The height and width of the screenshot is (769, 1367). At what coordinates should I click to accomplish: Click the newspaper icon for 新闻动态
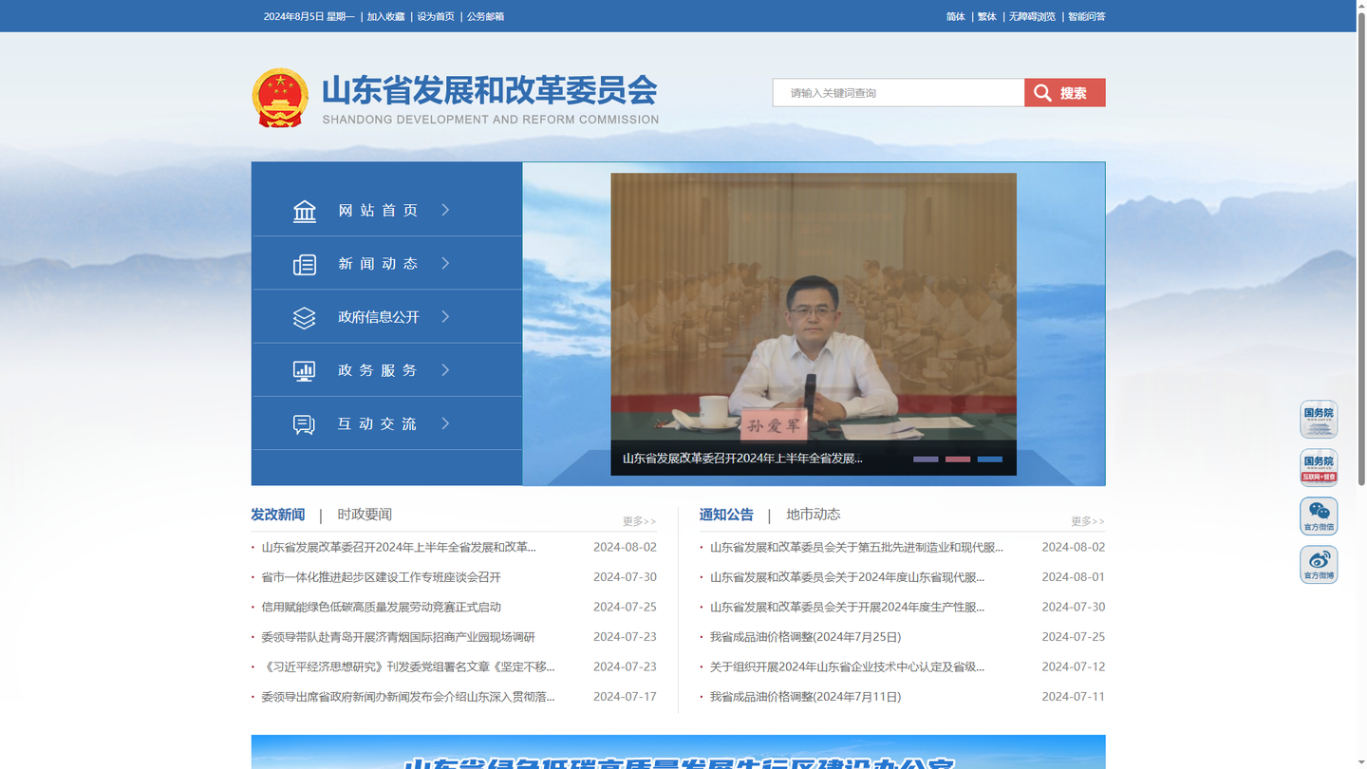point(304,264)
